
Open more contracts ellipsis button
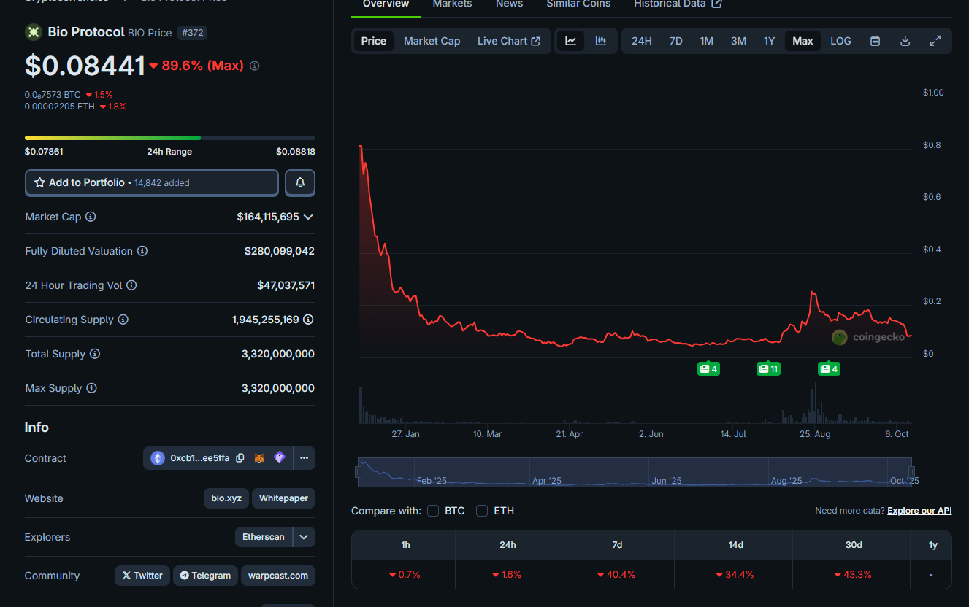[x=305, y=458]
